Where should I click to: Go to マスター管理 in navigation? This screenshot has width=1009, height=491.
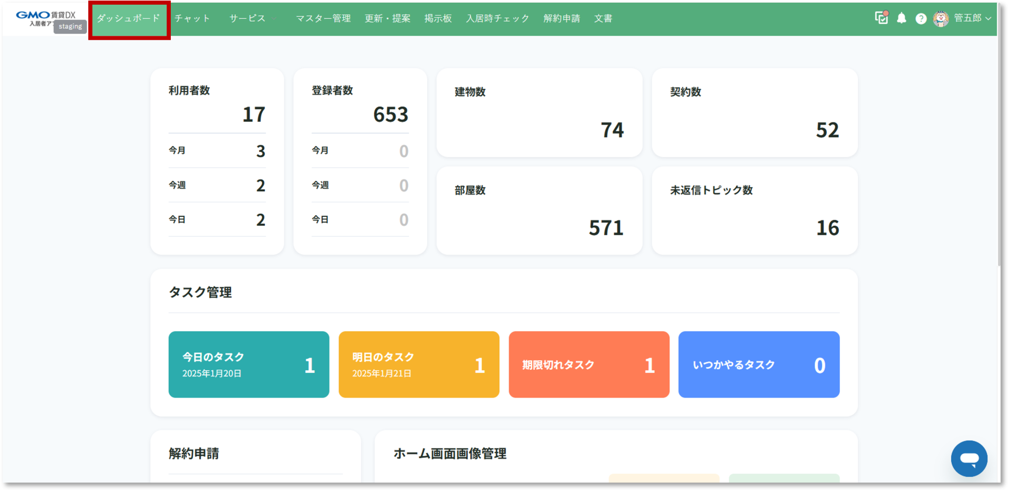coord(323,18)
